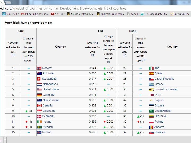Open the Inbox Gmail bookmark
Screen dimensions: 191x143
pyautogui.click(x=34, y=14)
